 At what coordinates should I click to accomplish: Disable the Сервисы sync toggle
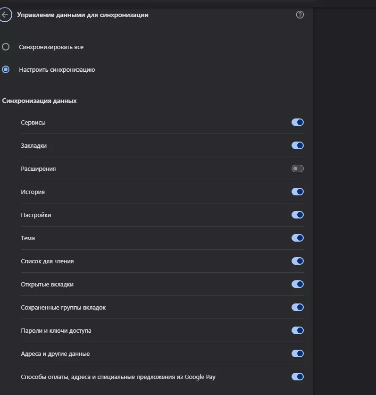point(297,122)
